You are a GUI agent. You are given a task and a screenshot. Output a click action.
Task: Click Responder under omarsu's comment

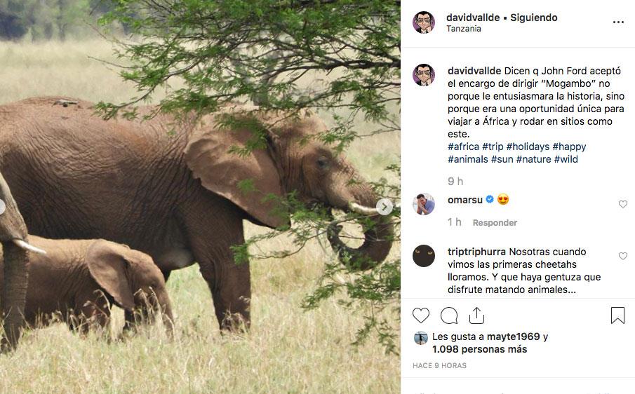tap(495, 223)
